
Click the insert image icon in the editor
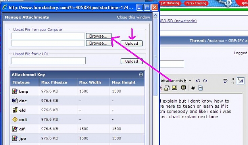pyautogui.click(x=174, y=88)
